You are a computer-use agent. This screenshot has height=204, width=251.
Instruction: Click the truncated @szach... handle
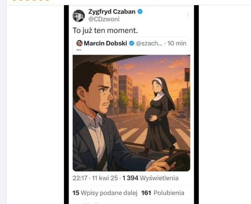[149, 43]
